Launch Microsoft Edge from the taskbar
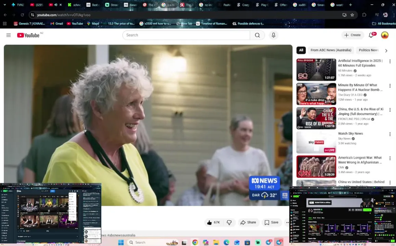The image size is (396, 246). tap(226, 243)
